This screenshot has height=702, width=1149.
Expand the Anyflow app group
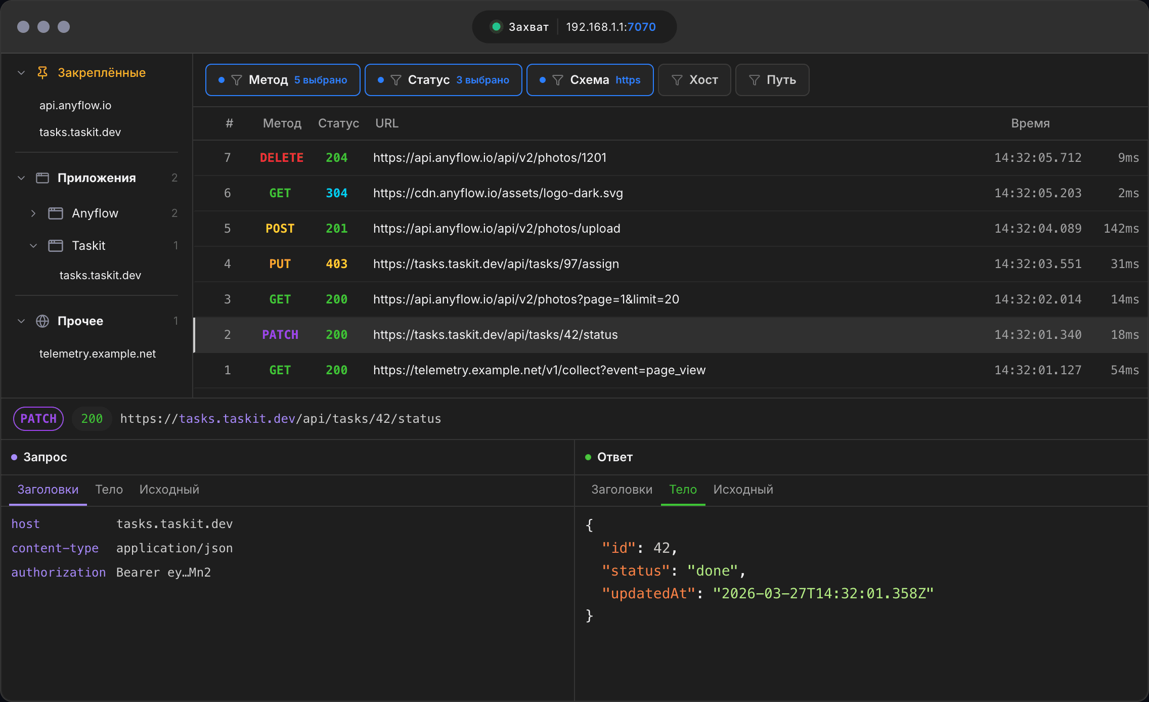point(33,213)
